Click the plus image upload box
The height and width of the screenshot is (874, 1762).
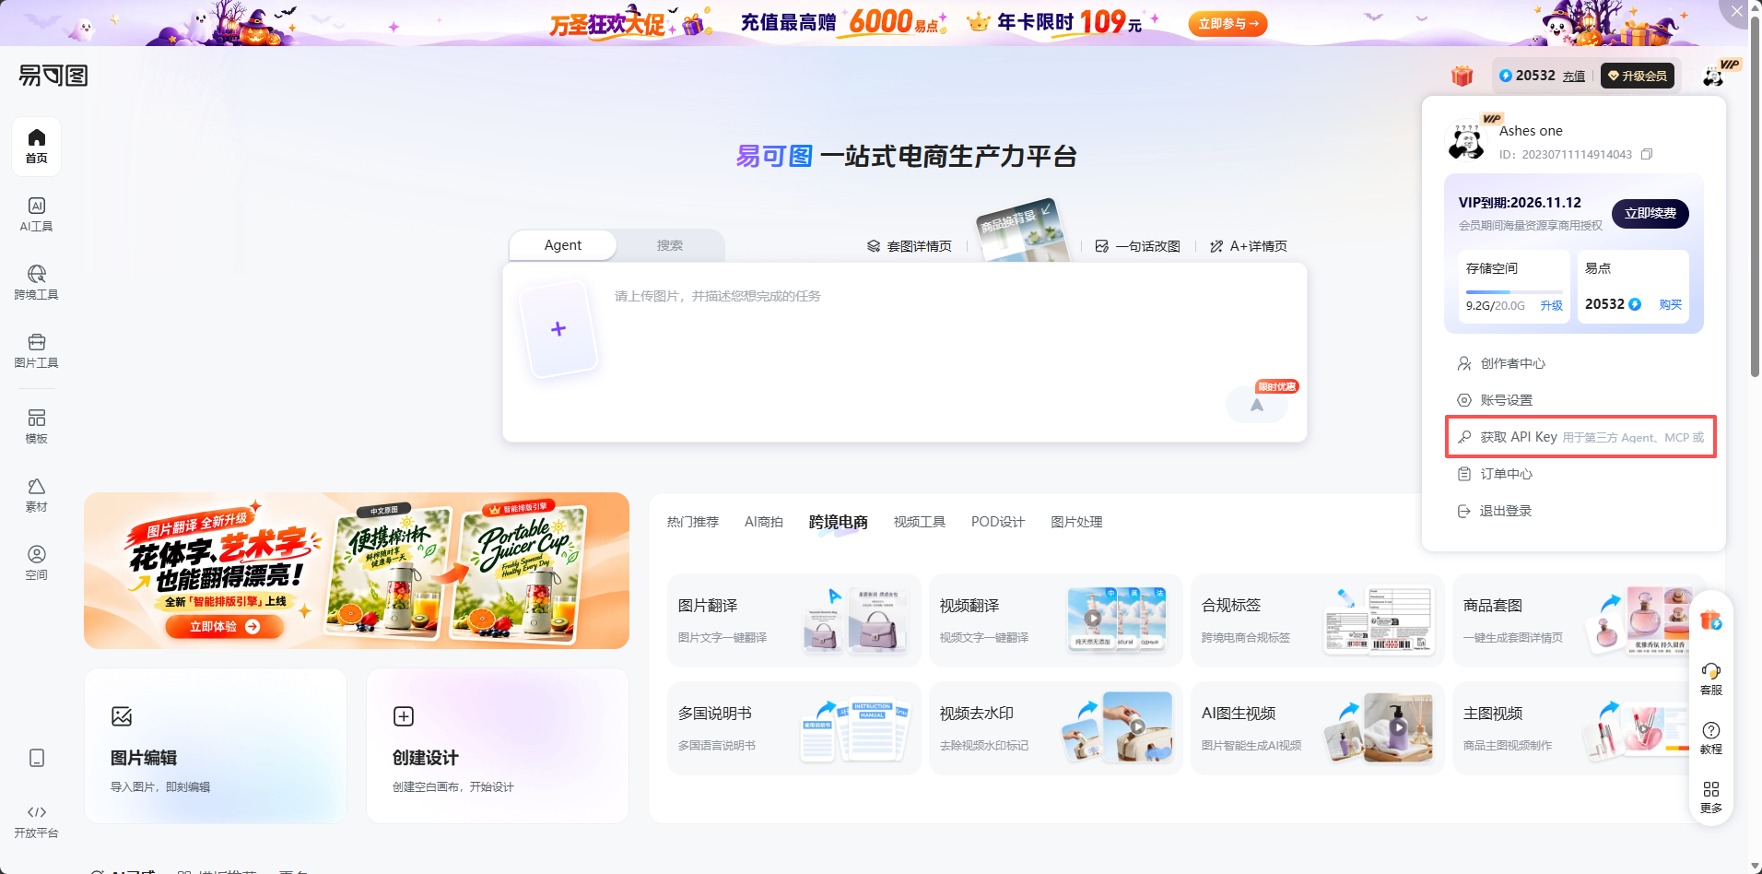coord(558,329)
